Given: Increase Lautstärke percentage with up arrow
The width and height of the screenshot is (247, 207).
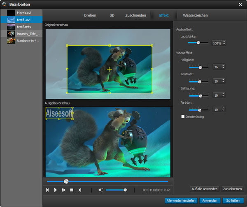Looking at the screenshot, I should (x=223, y=42).
